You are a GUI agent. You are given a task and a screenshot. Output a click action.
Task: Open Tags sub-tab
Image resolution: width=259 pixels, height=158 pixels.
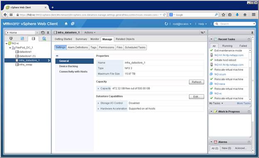click(93, 47)
